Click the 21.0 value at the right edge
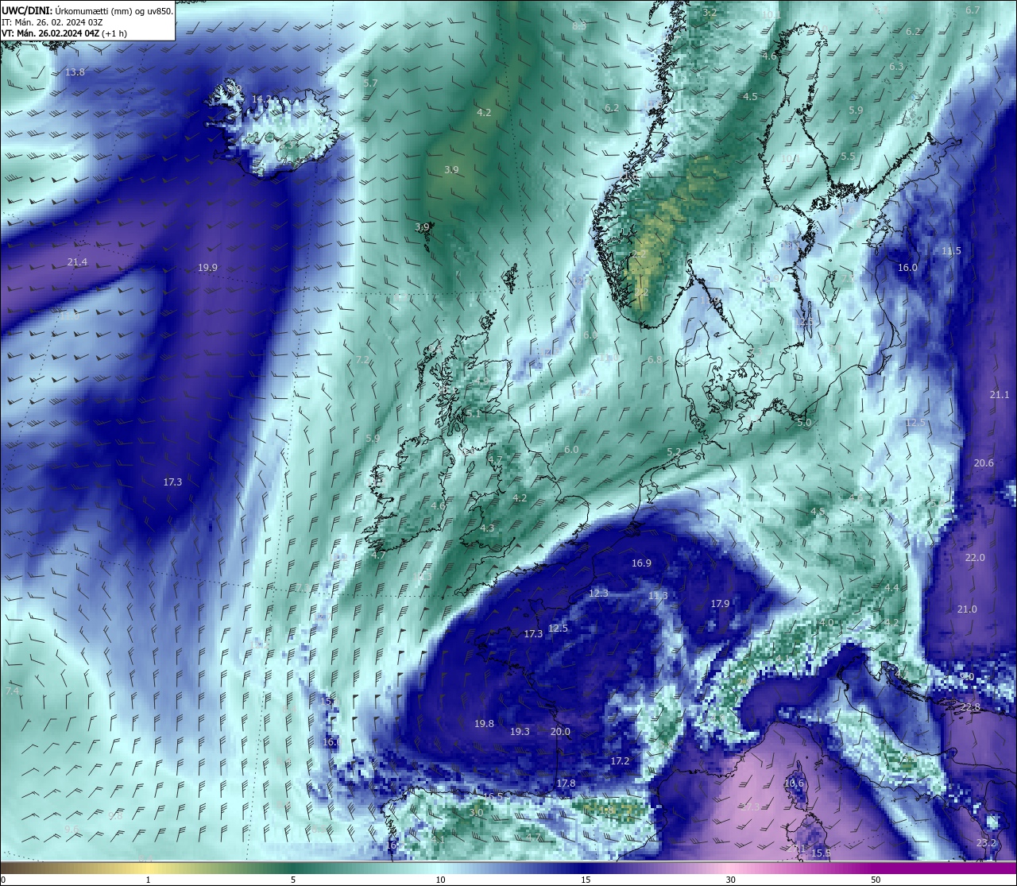1017x886 pixels. pyautogui.click(x=967, y=609)
